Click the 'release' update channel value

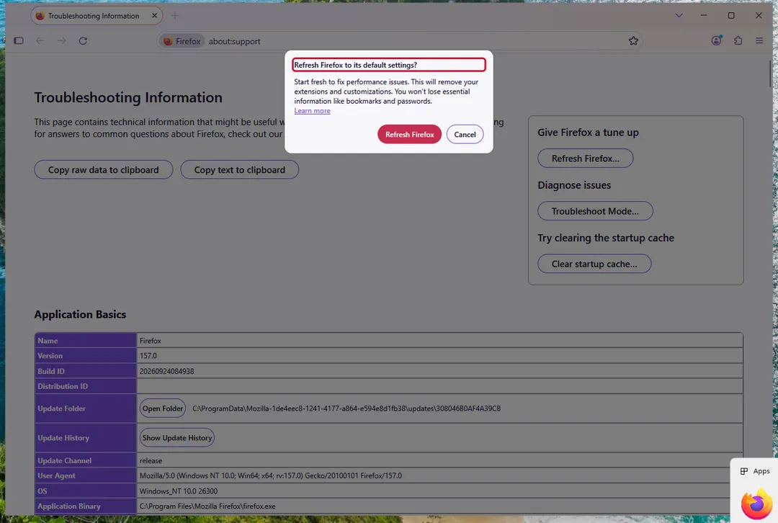(151, 460)
